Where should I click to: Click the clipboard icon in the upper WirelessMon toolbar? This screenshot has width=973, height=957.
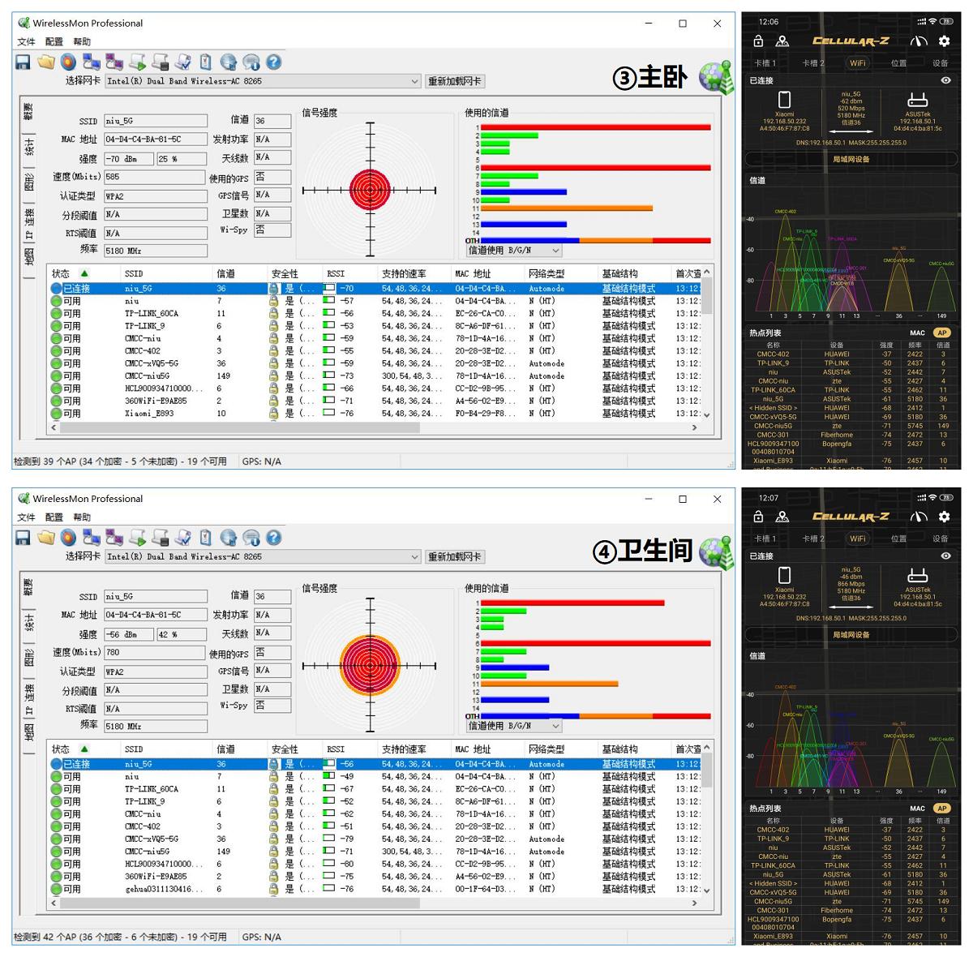[x=206, y=62]
